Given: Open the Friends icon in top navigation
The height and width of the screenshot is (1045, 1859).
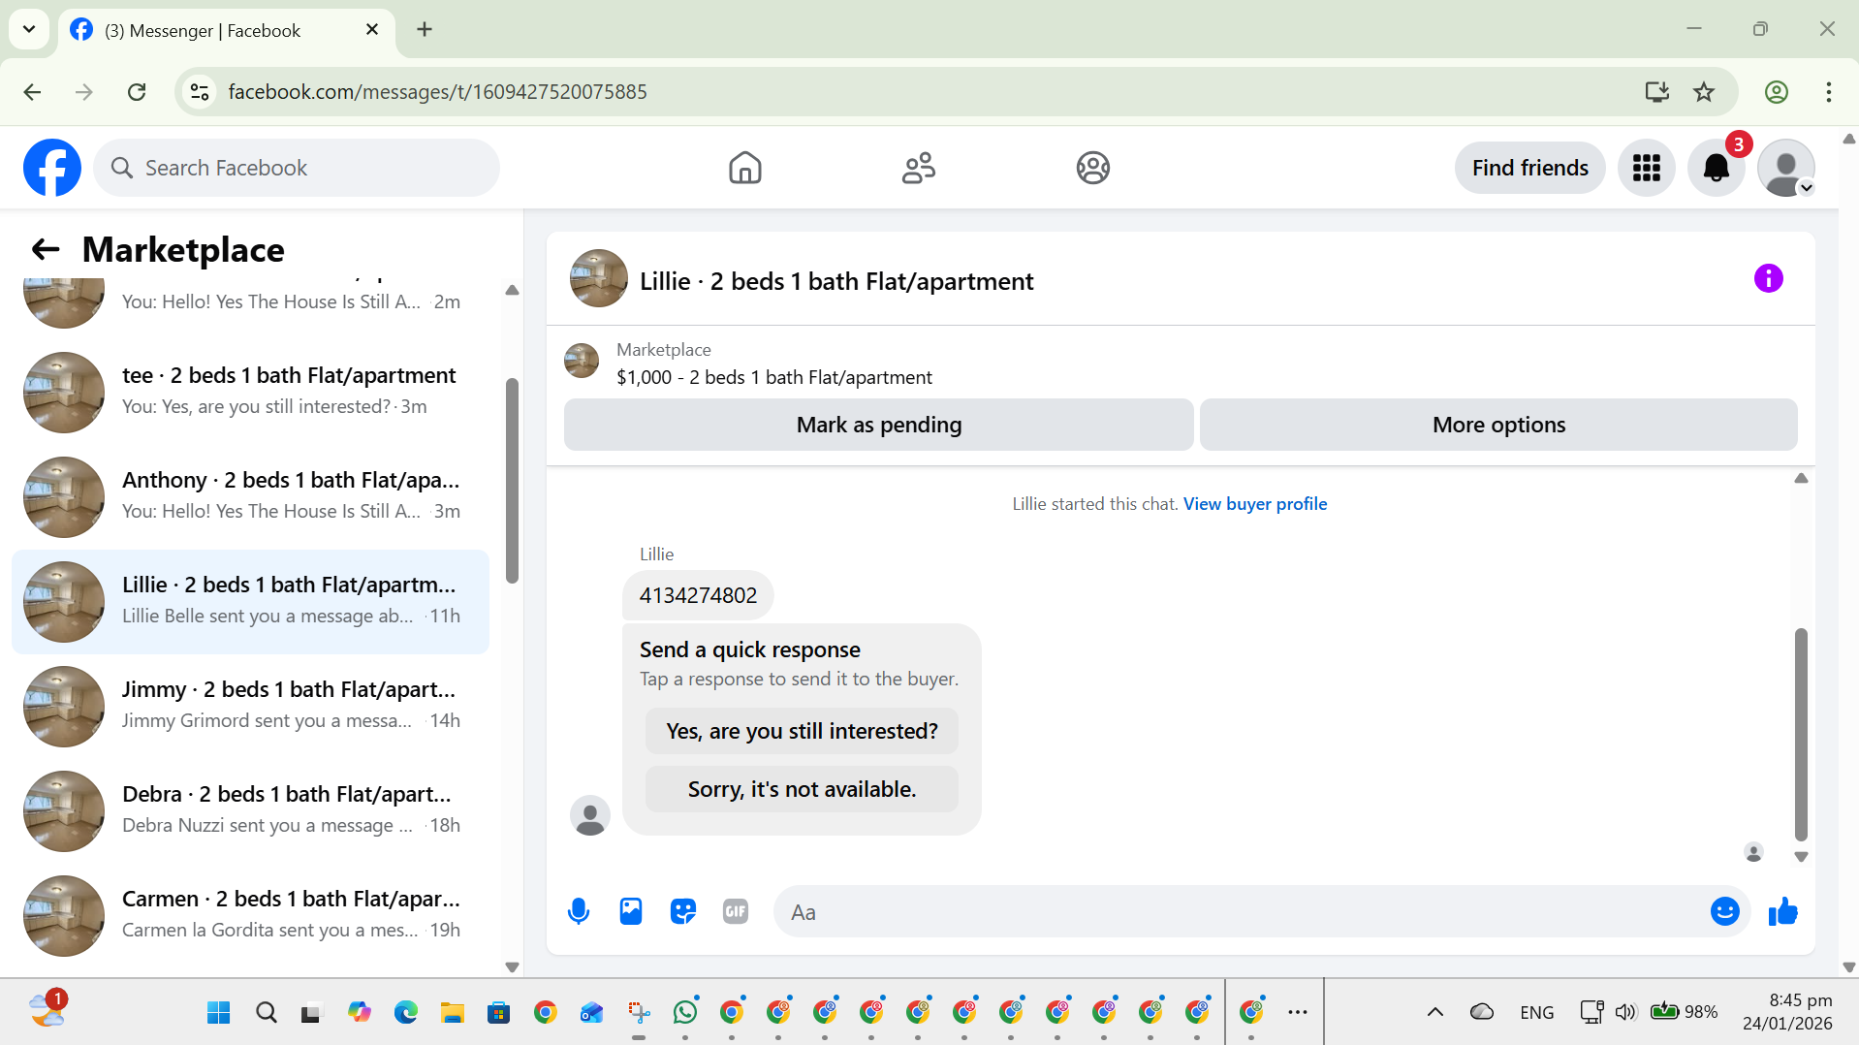Looking at the screenshot, I should (x=918, y=168).
